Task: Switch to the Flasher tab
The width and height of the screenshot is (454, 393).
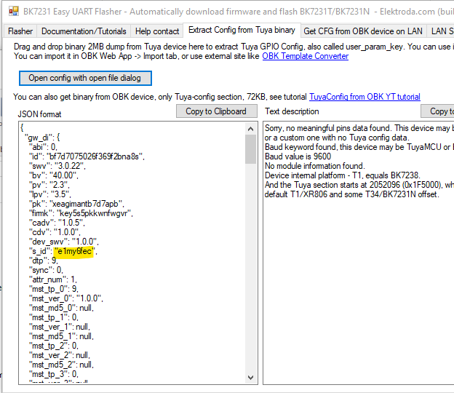Action: [20, 31]
